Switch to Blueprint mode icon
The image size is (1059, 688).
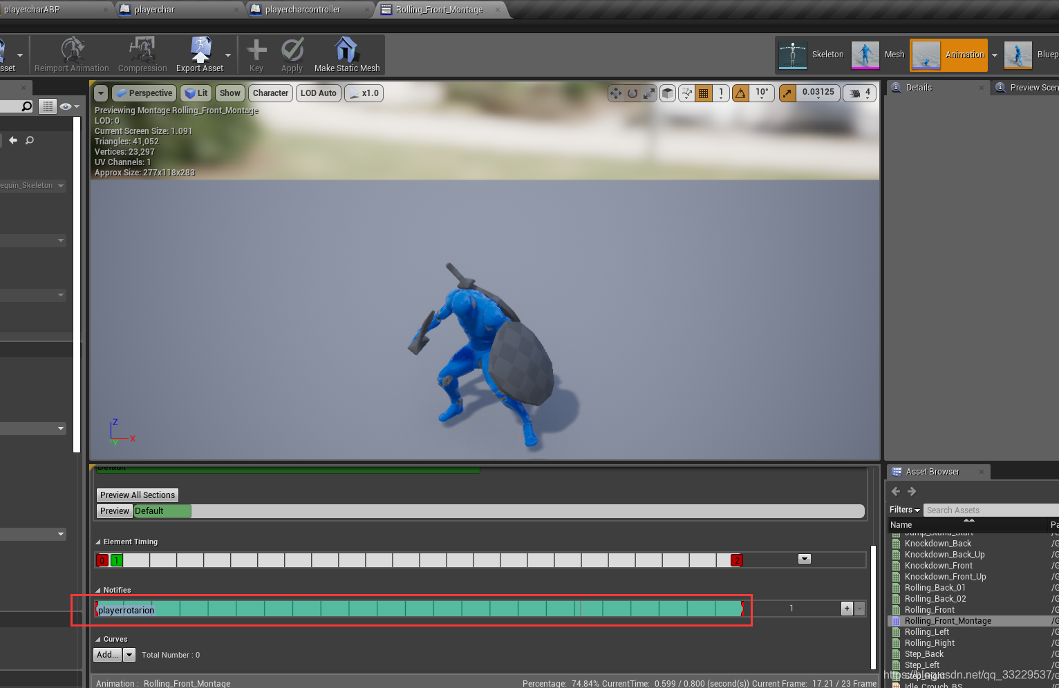point(1018,55)
